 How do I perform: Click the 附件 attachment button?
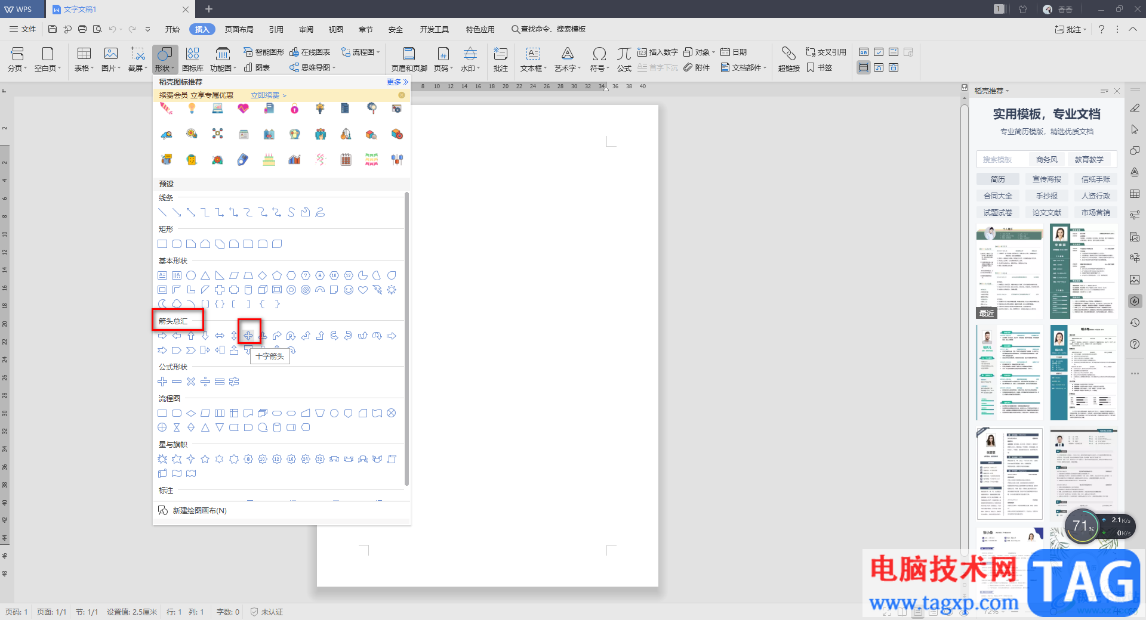697,67
